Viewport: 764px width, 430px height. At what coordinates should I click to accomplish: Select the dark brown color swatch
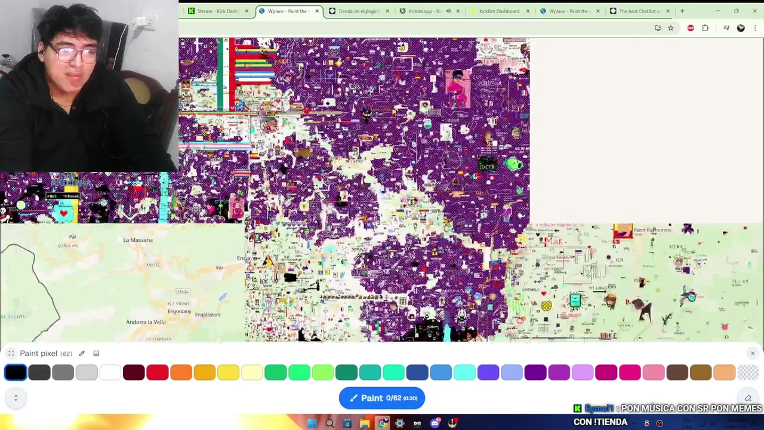[x=677, y=373]
